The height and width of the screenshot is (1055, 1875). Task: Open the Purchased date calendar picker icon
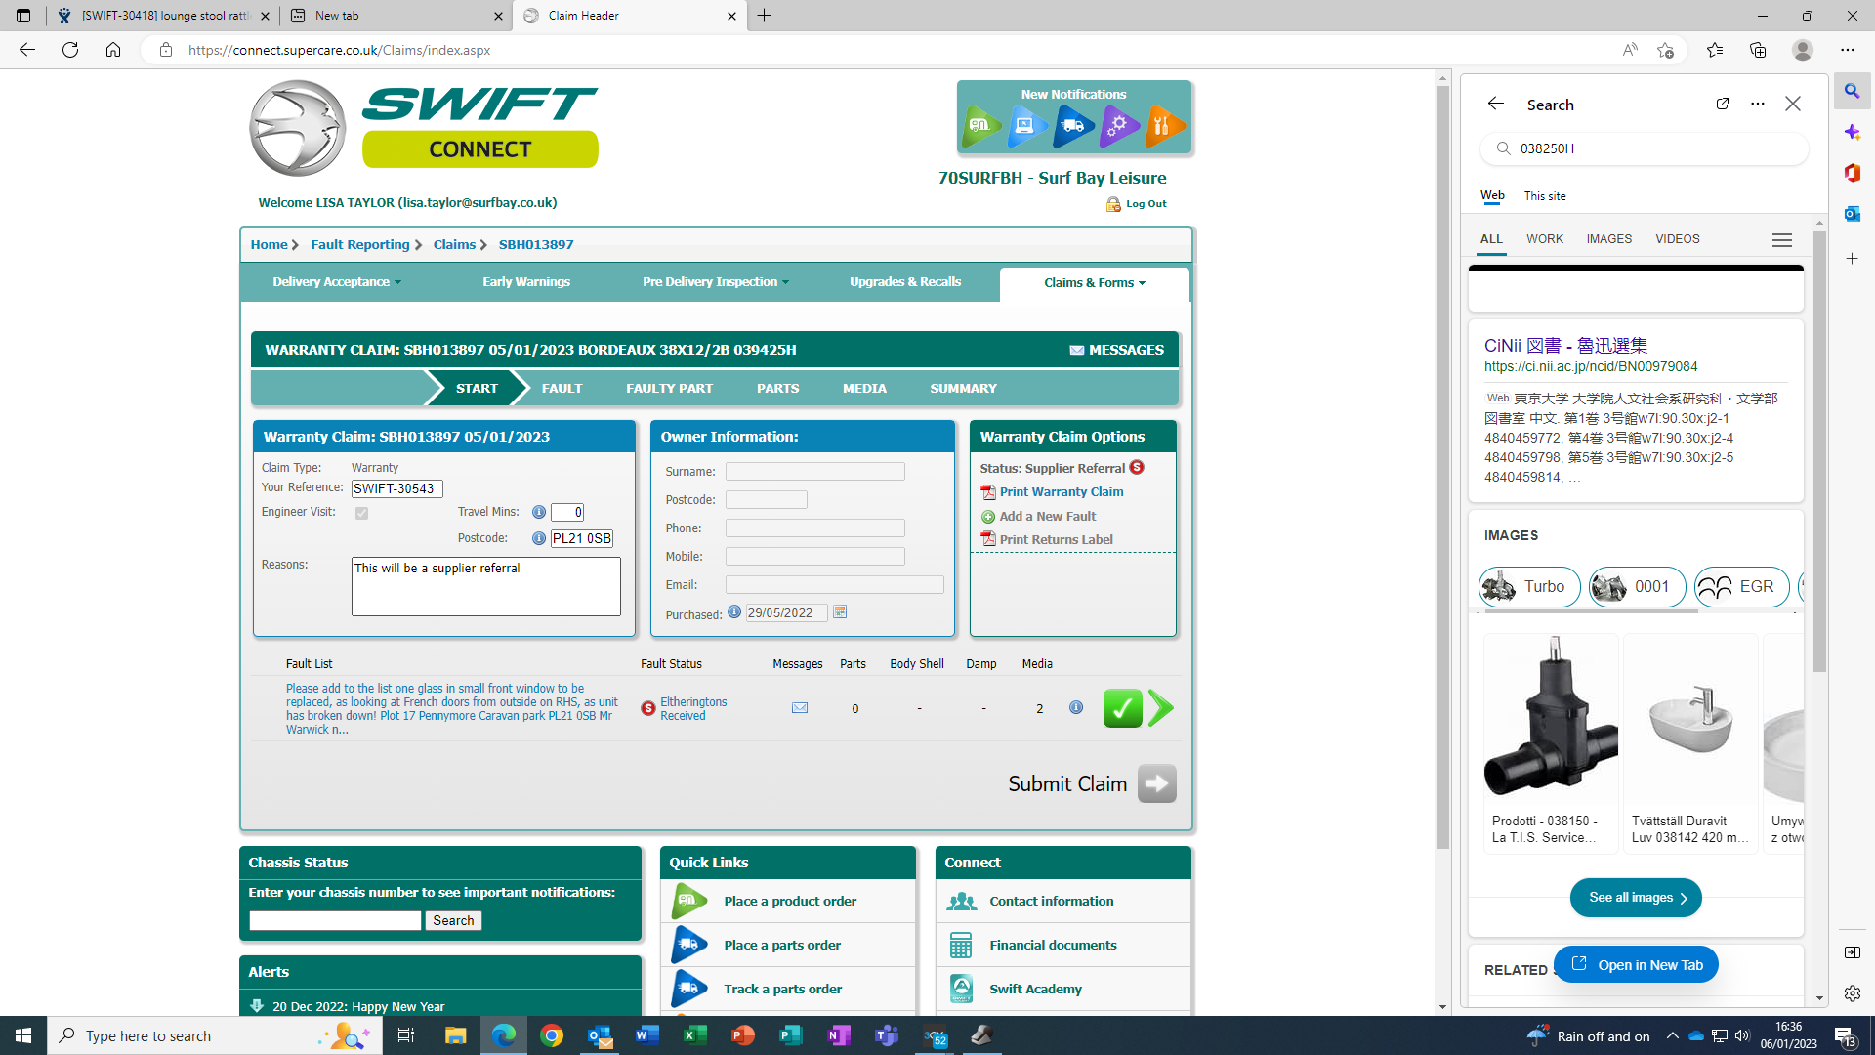(x=840, y=612)
